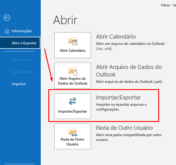Click the Informações home icon
The height and width of the screenshot is (165, 176).
[7, 31]
